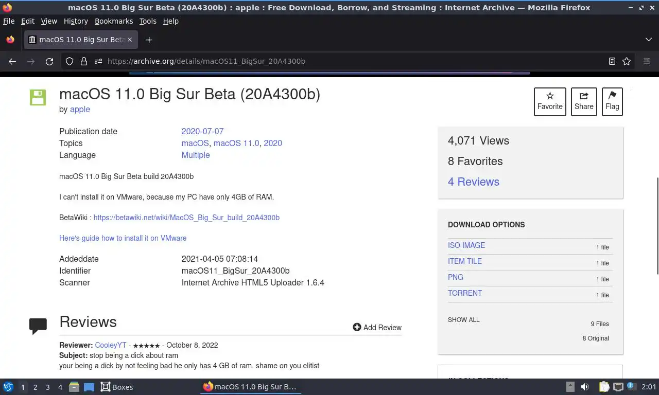
Task: Open the site permissions icon in address bar
Action: (x=98, y=61)
